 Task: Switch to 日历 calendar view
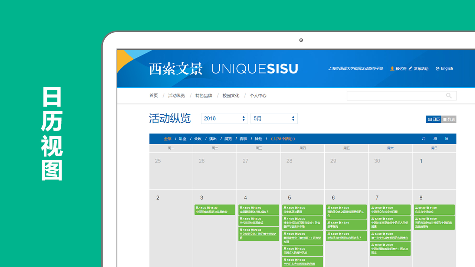click(434, 119)
